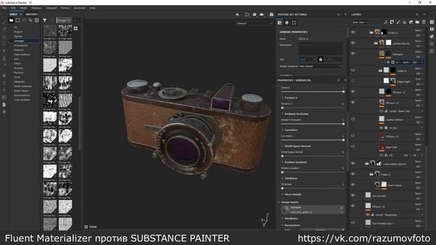The width and height of the screenshot is (436, 245).
Task: Adjust the Ambient Occlusion slider
Action: point(313,124)
